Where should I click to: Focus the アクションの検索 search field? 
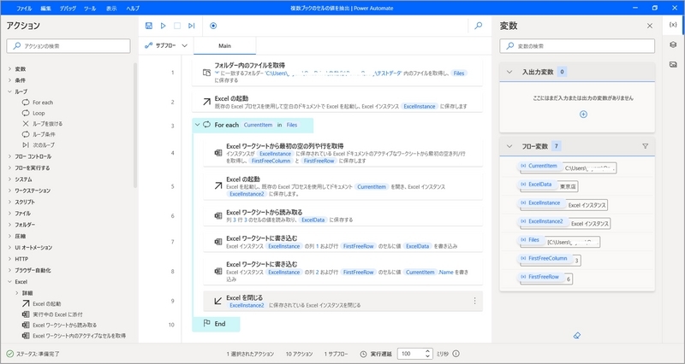pos(68,46)
